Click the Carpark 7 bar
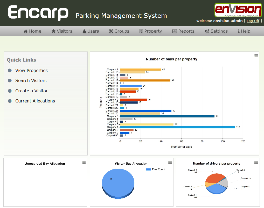This screenshot has height=208, width=264. coord(177,127)
